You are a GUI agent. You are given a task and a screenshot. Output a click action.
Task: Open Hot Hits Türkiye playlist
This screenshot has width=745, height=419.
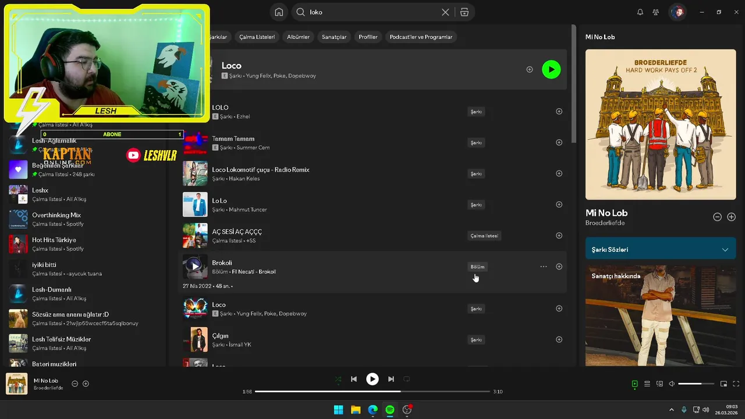pyautogui.click(x=84, y=244)
